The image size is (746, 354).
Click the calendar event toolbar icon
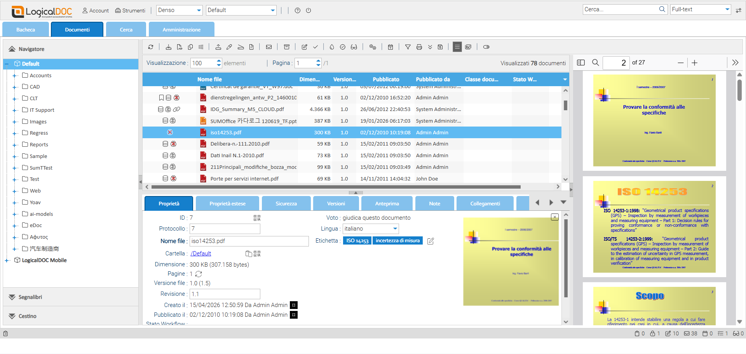pyautogui.click(x=390, y=47)
